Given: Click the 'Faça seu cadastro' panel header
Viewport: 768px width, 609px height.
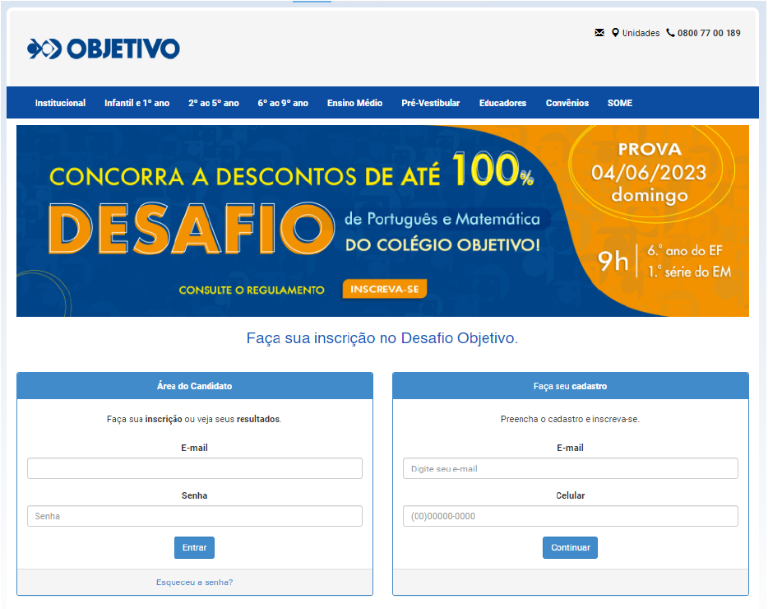Looking at the screenshot, I should pos(570,386).
